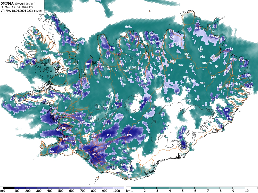Click the map value 659
This screenshot has height=193, width=258.
60,54
